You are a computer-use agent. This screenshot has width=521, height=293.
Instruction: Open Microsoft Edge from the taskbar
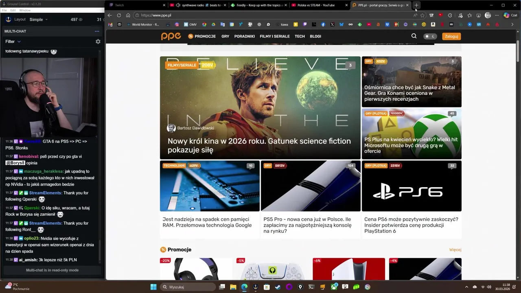(244, 287)
